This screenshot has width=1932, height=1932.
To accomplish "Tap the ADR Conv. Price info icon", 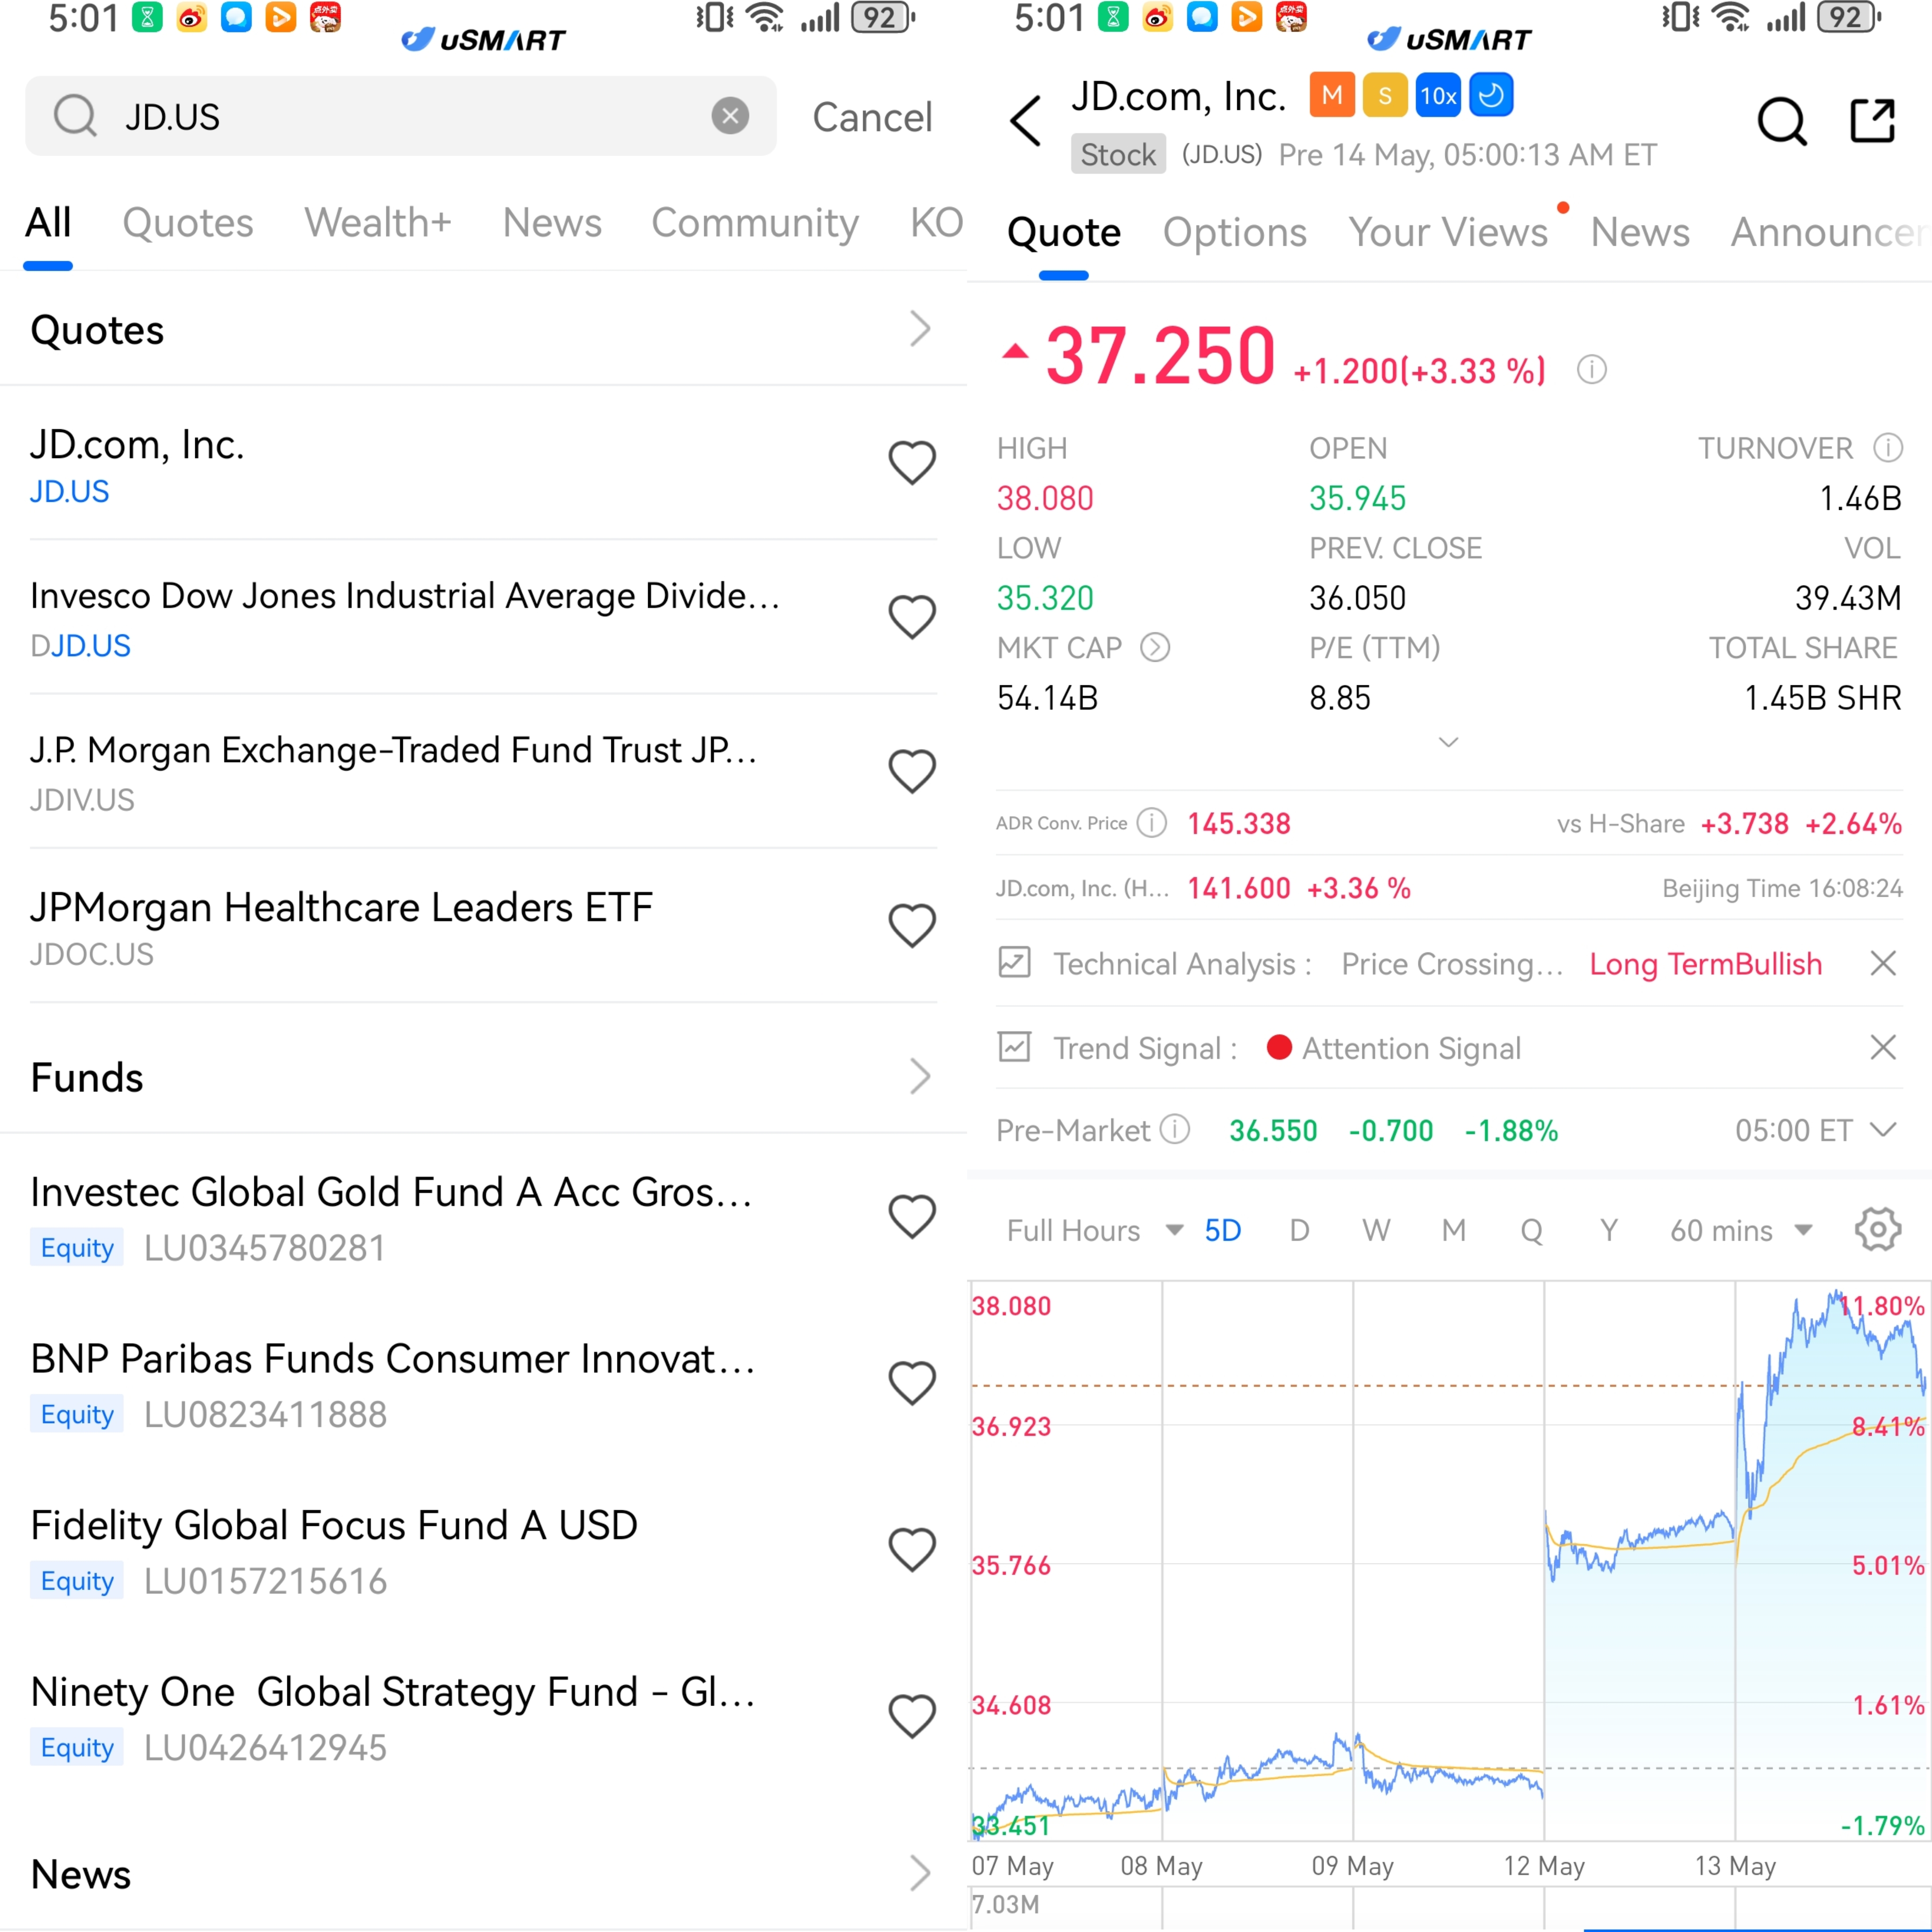I will pyautogui.click(x=1152, y=823).
